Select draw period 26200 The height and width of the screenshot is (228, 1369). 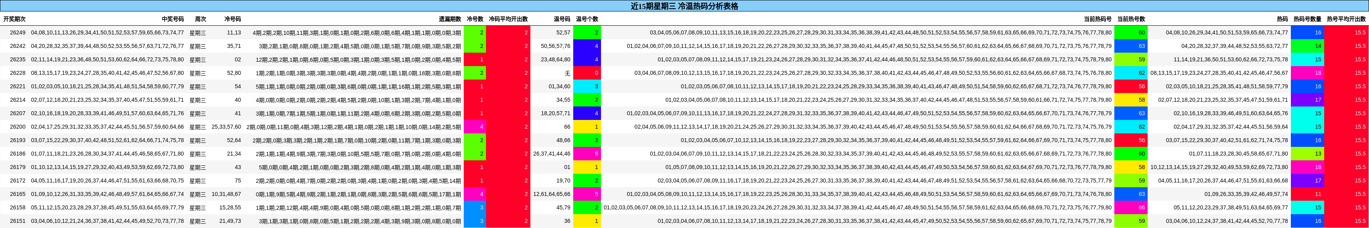pyautogui.click(x=17, y=127)
